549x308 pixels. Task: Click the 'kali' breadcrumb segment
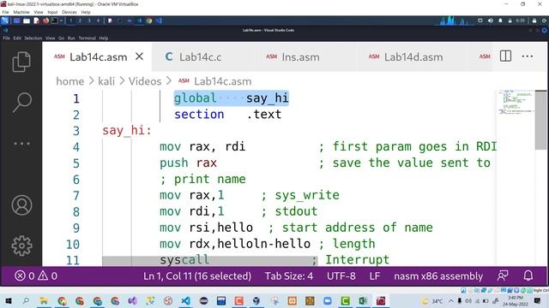106,81
